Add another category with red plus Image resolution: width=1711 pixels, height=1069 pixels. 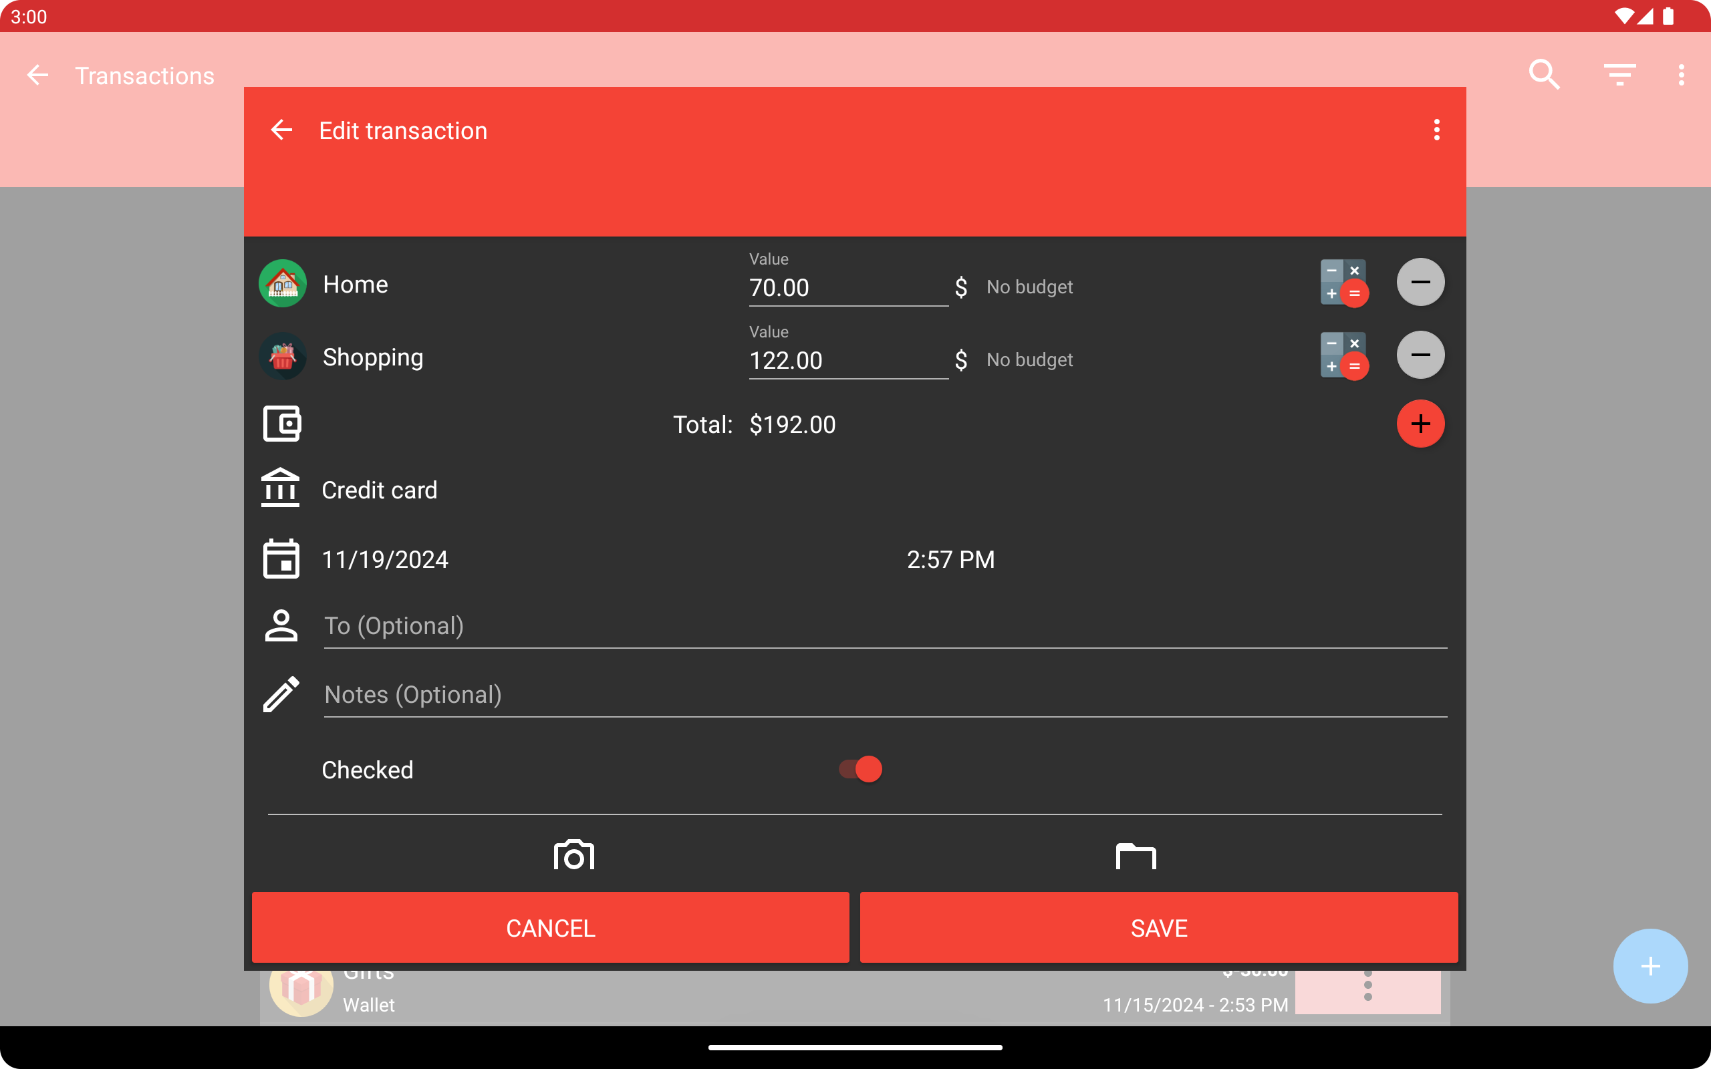click(1420, 424)
